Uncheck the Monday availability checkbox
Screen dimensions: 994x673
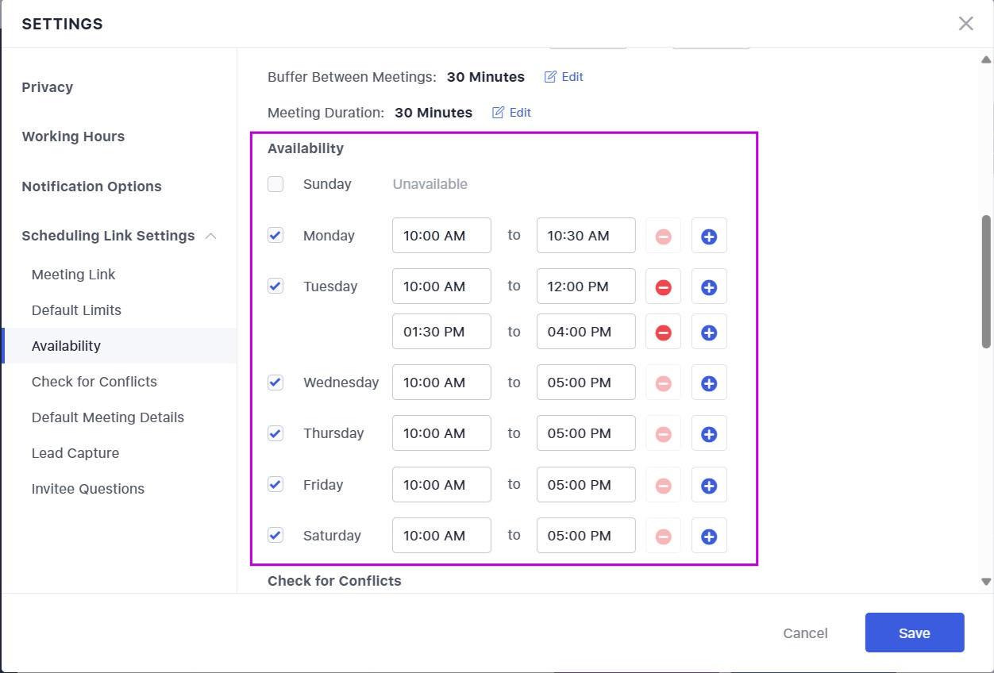(275, 236)
